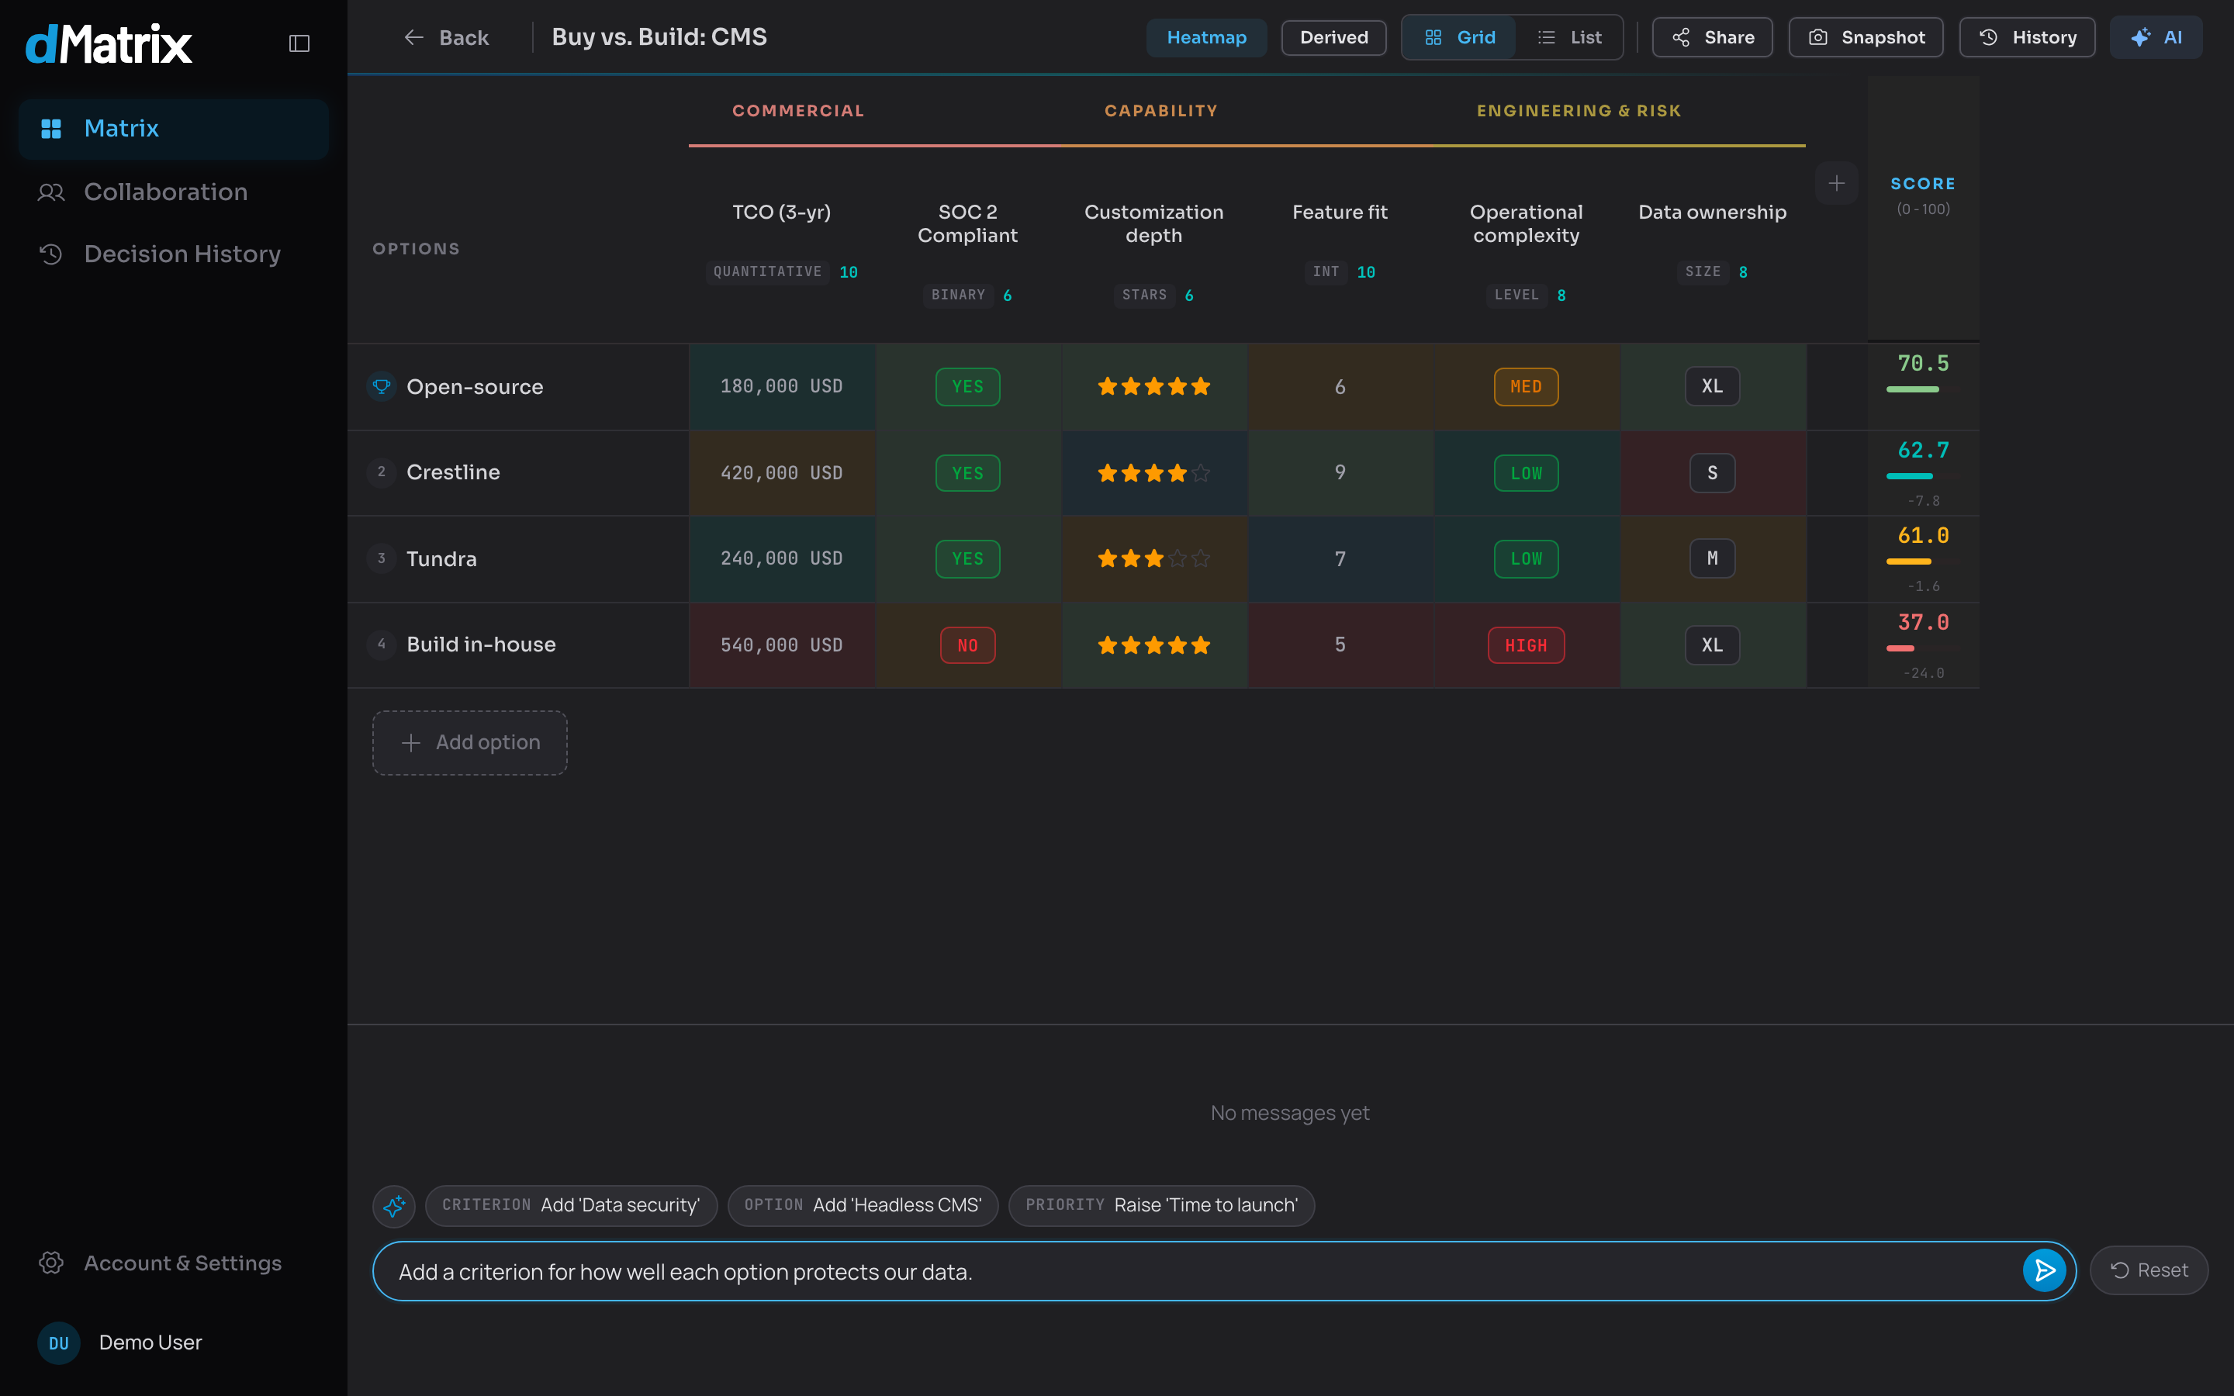
Task: Click the AI sparkle suggestions icon
Action: (394, 1205)
